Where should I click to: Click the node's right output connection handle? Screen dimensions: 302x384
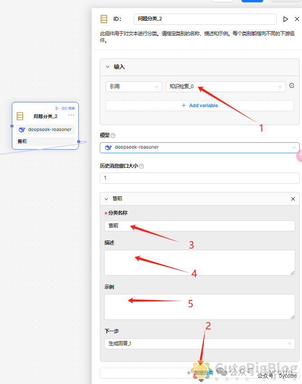[x=79, y=141]
